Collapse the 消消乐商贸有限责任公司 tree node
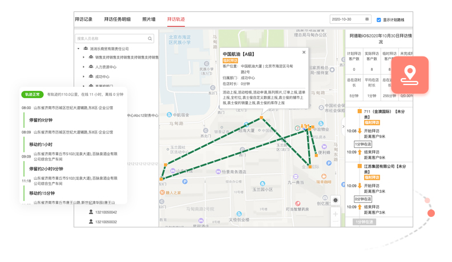 point(79,49)
